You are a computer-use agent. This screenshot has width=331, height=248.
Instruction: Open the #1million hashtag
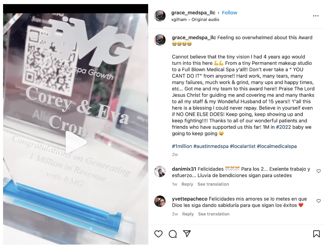pos(182,146)
